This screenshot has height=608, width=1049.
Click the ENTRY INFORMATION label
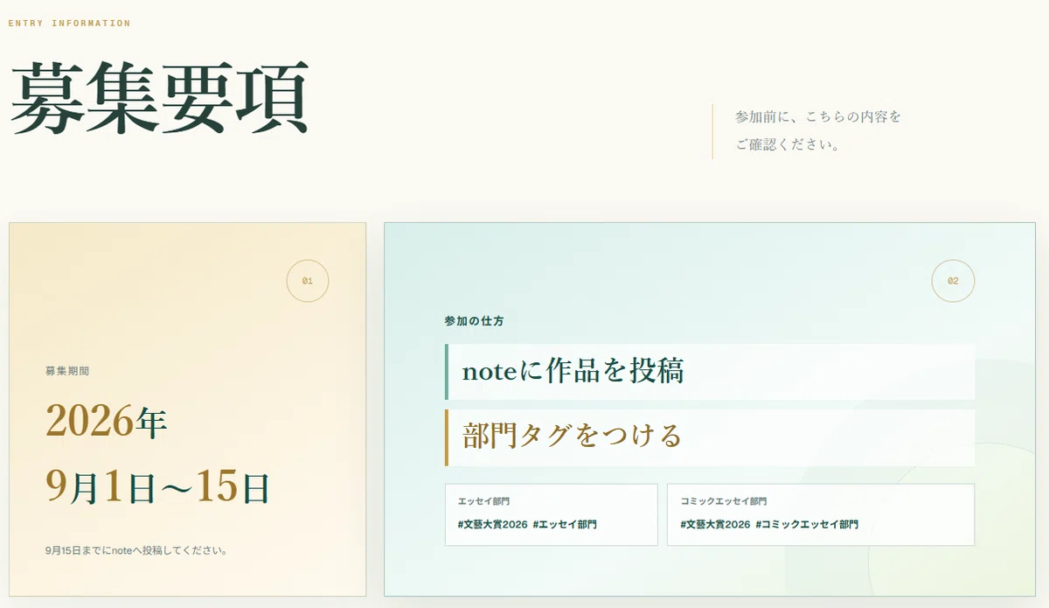(69, 24)
